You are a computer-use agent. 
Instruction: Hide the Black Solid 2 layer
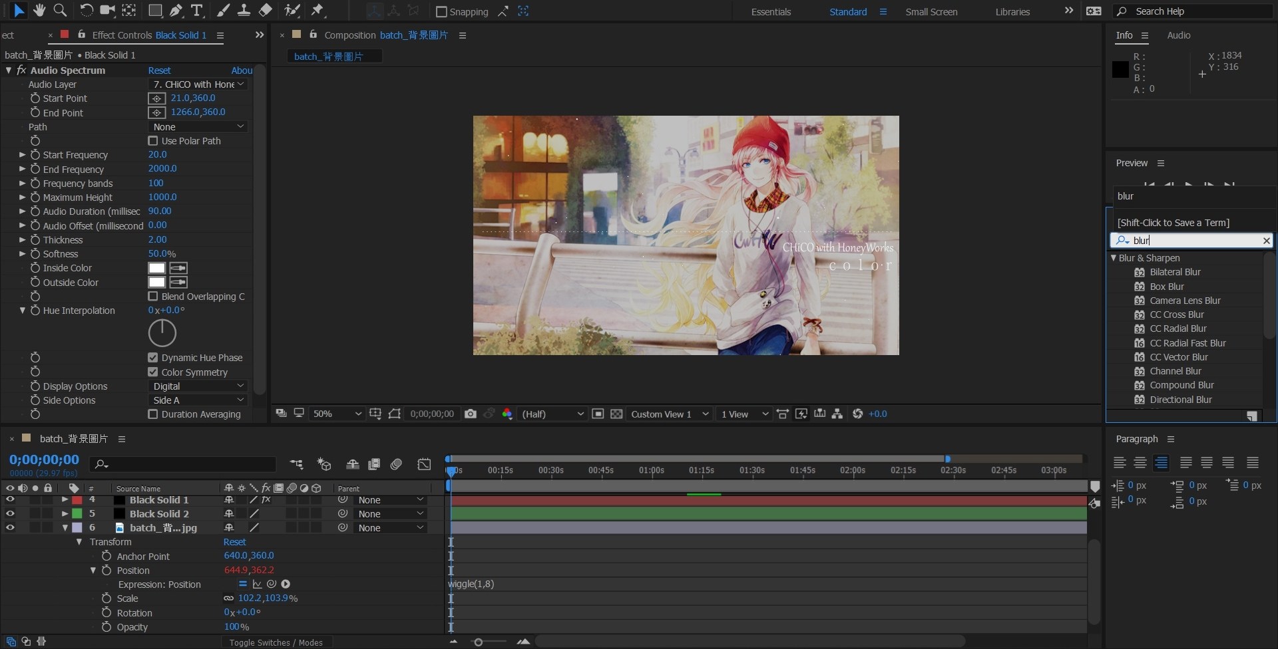point(10,513)
